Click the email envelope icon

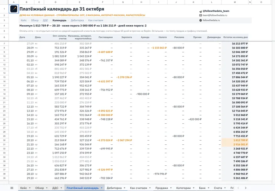click(x=201, y=15)
